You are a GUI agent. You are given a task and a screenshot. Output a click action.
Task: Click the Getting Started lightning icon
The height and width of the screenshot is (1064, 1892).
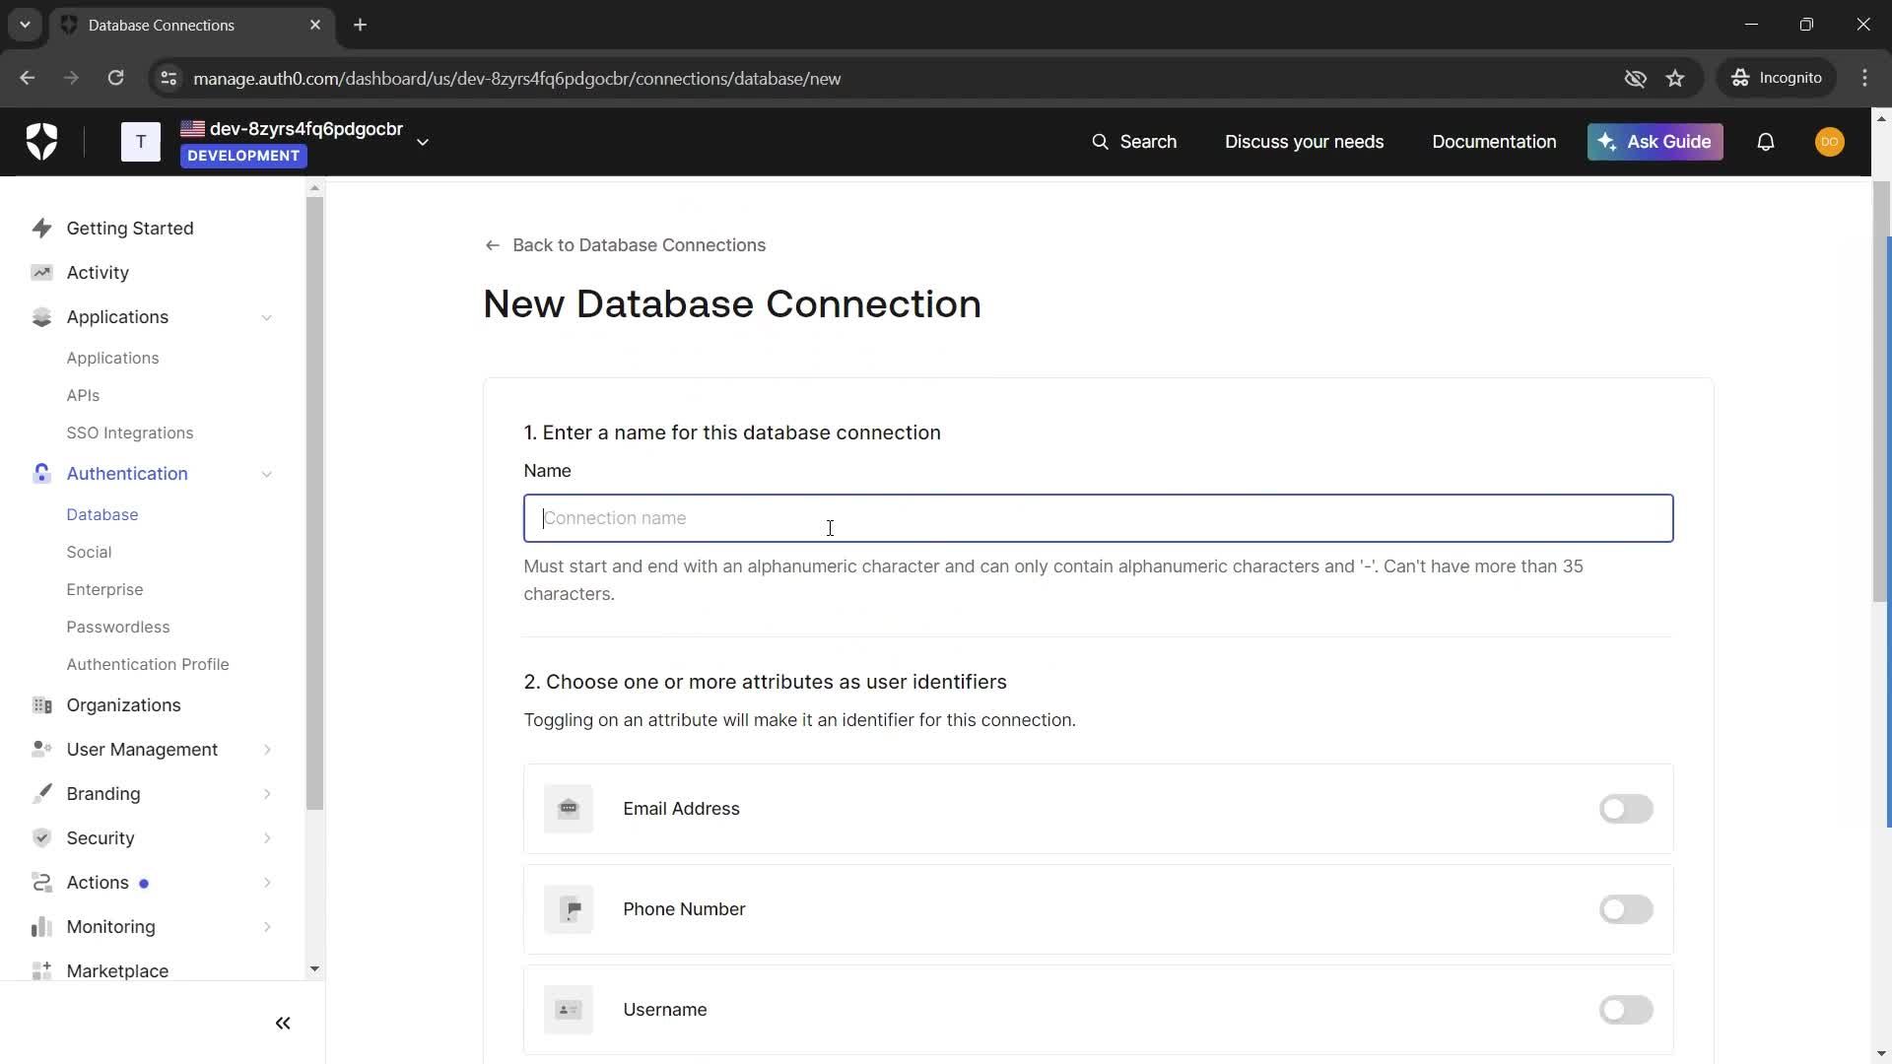41,229
